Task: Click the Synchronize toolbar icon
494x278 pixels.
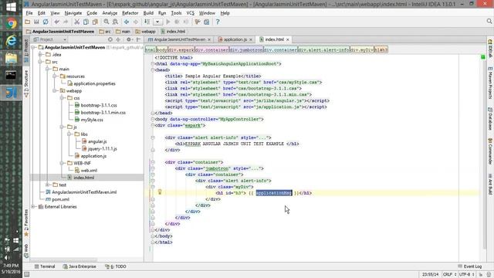Action: [46, 22]
